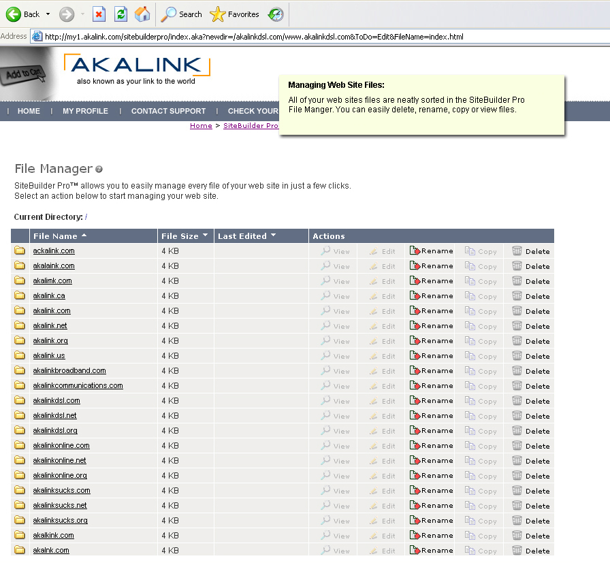Screen dimensions: 610x565
Task: Click the File Manager help question icon
Action: pyautogui.click(x=99, y=169)
